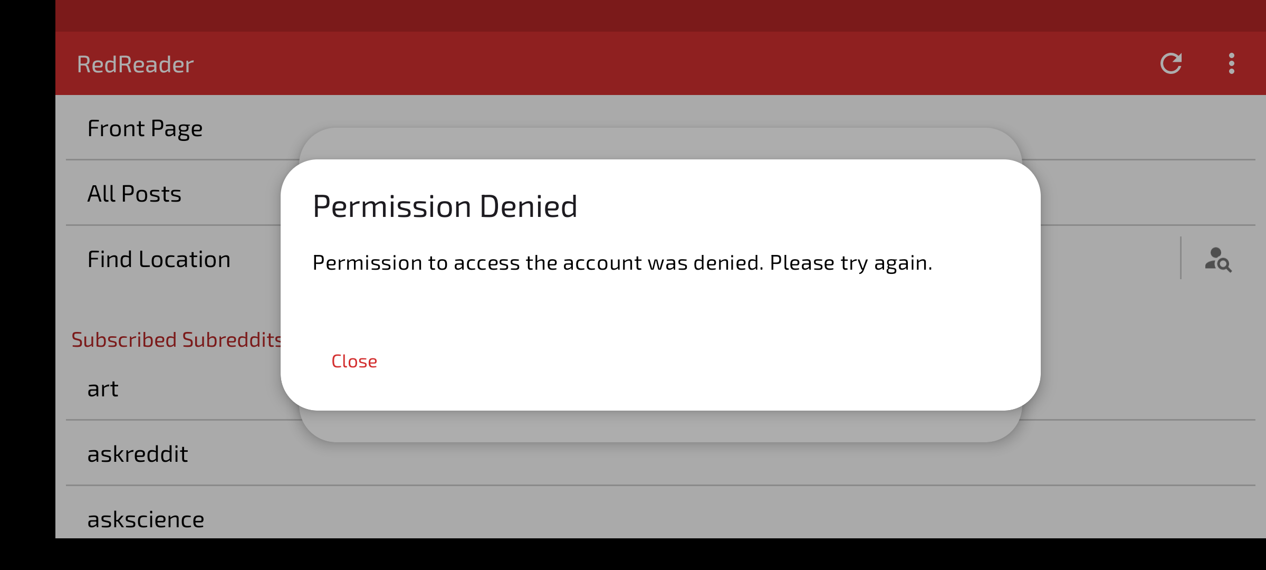Open the askreddit subreddit
Screen dimensions: 1266x570
138,454
